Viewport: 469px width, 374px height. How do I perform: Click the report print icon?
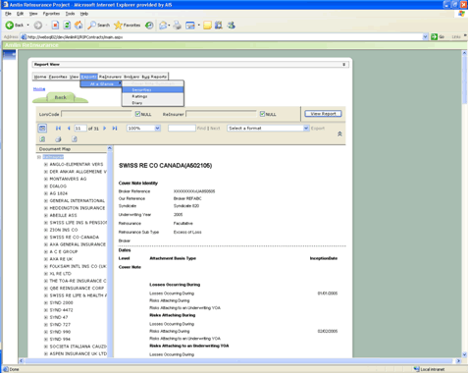[58, 139]
